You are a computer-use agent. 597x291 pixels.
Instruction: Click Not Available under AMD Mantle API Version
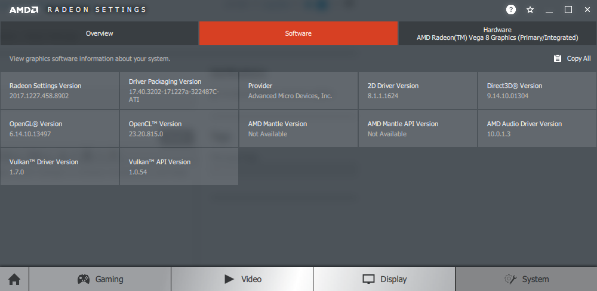tap(387, 134)
